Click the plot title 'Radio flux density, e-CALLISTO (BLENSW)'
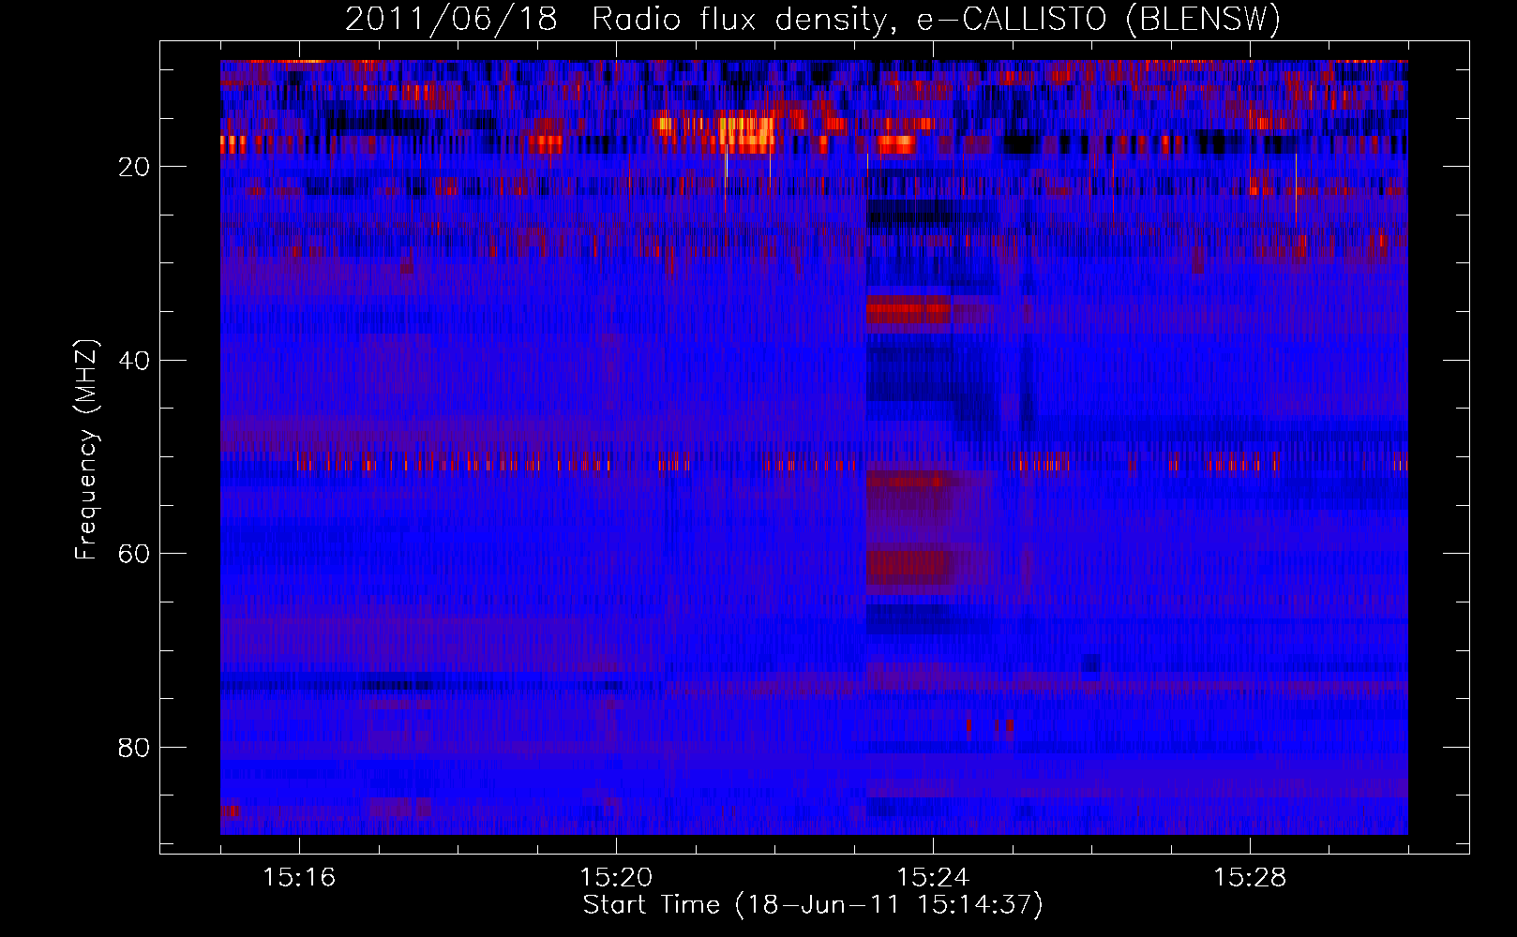Image resolution: width=1517 pixels, height=937 pixels. (x=936, y=20)
